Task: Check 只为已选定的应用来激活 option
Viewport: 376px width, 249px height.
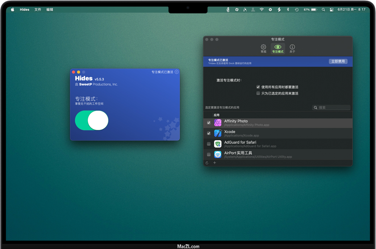Action: pyautogui.click(x=258, y=93)
